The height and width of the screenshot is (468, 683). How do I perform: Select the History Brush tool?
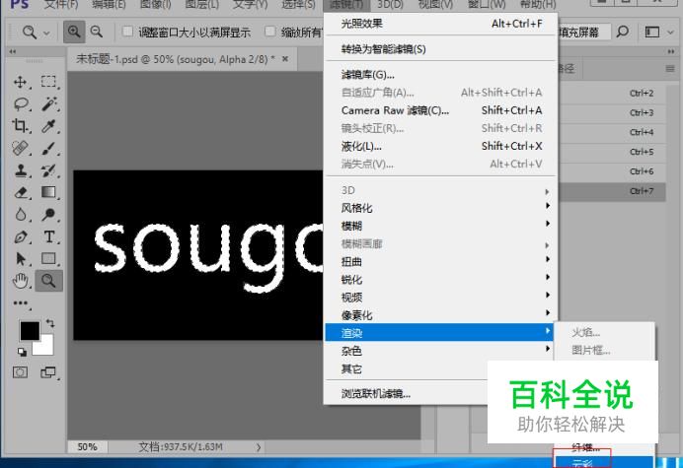[x=48, y=170]
